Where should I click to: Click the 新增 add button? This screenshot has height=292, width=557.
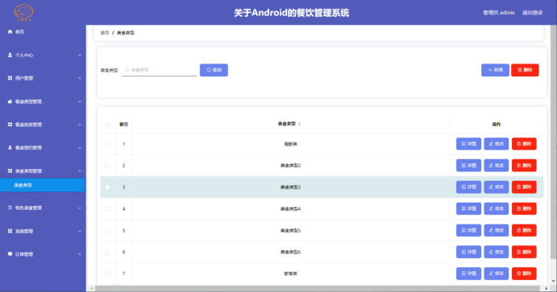coord(495,70)
